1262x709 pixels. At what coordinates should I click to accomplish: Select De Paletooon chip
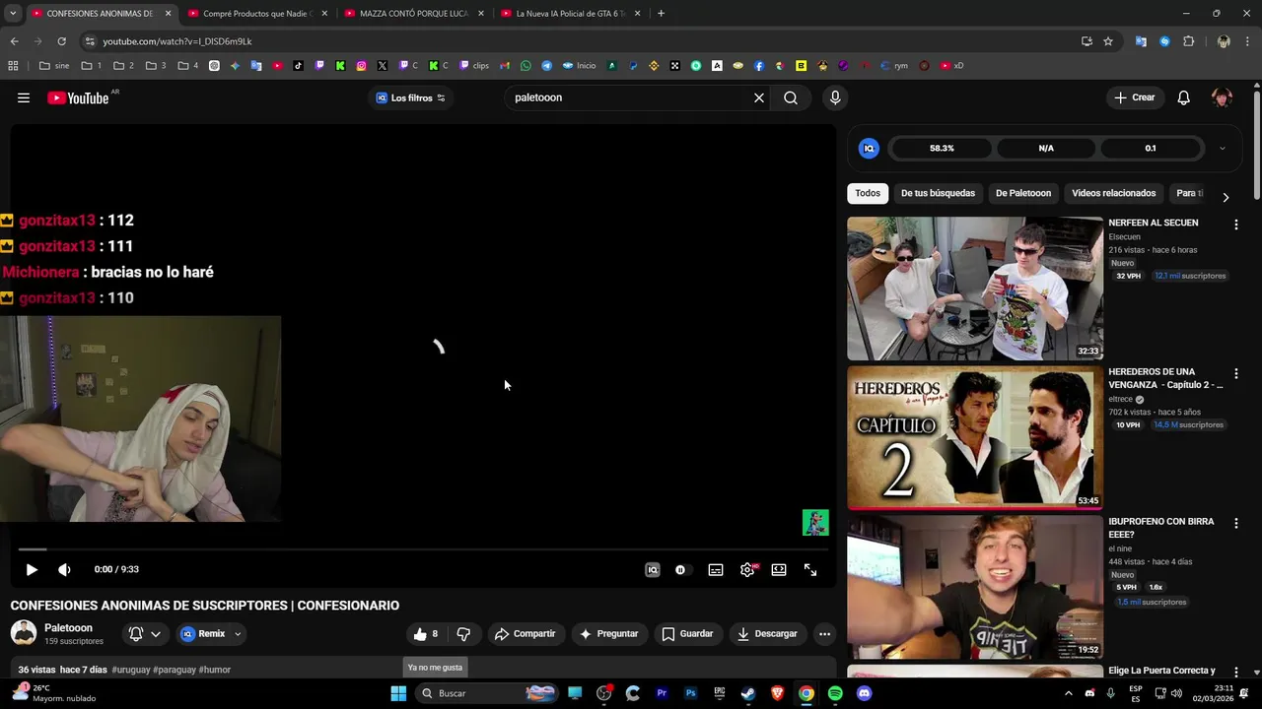[1023, 193]
